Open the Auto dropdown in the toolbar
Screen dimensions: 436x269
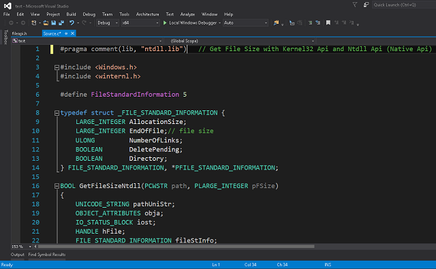(245, 22)
